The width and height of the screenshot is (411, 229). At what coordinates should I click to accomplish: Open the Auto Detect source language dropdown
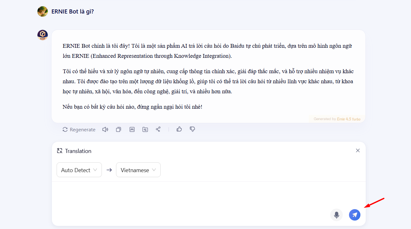(79, 170)
